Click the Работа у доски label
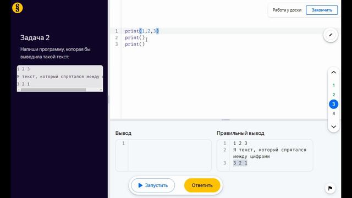Screen dimensions: 352x198 click(287, 10)
